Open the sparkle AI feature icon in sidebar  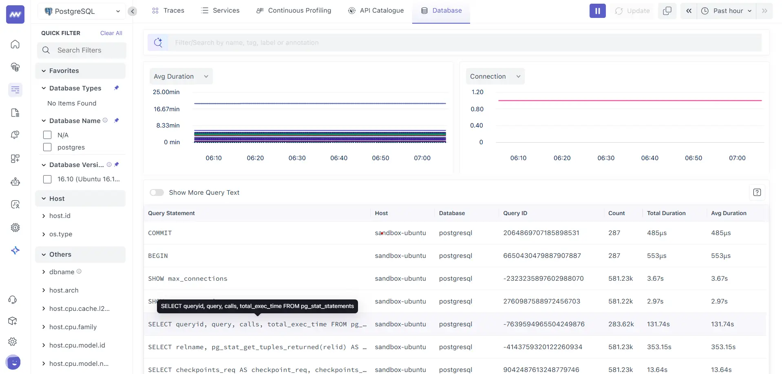[x=15, y=250]
